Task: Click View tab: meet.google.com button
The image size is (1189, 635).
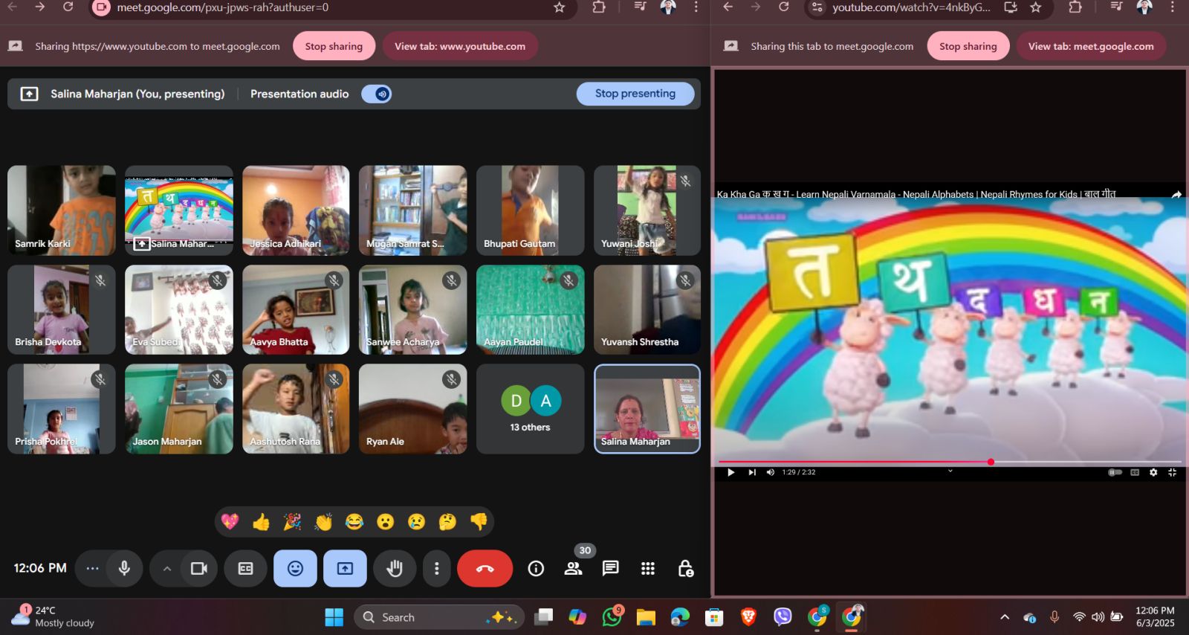Action: click(1091, 46)
